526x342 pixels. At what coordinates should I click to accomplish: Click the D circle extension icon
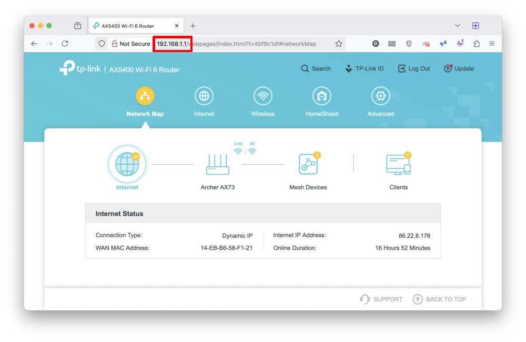point(376,44)
